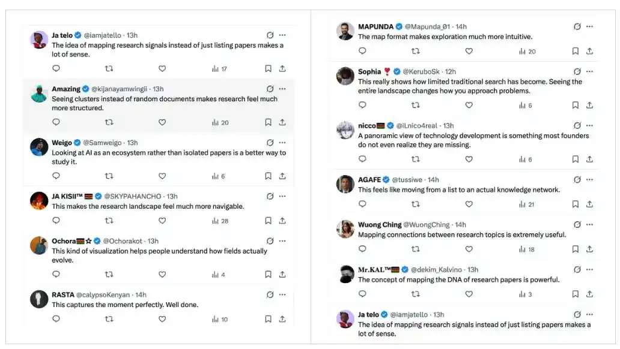Viewport: 620px width, 349px height.
Task: Click nicco's profile picture
Action: tap(345, 130)
